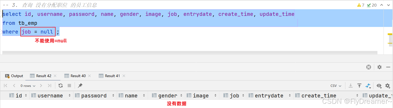The width and height of the screenshot is (393, 108).
Task: Click the yellow warnings indicator showing 7
Action: coord(361,5)
